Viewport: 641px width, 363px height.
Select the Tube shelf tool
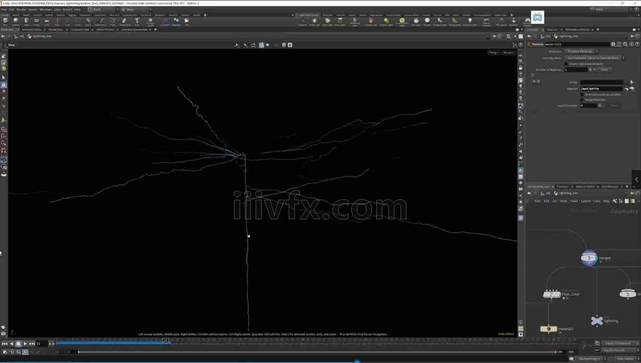point(26,21)
